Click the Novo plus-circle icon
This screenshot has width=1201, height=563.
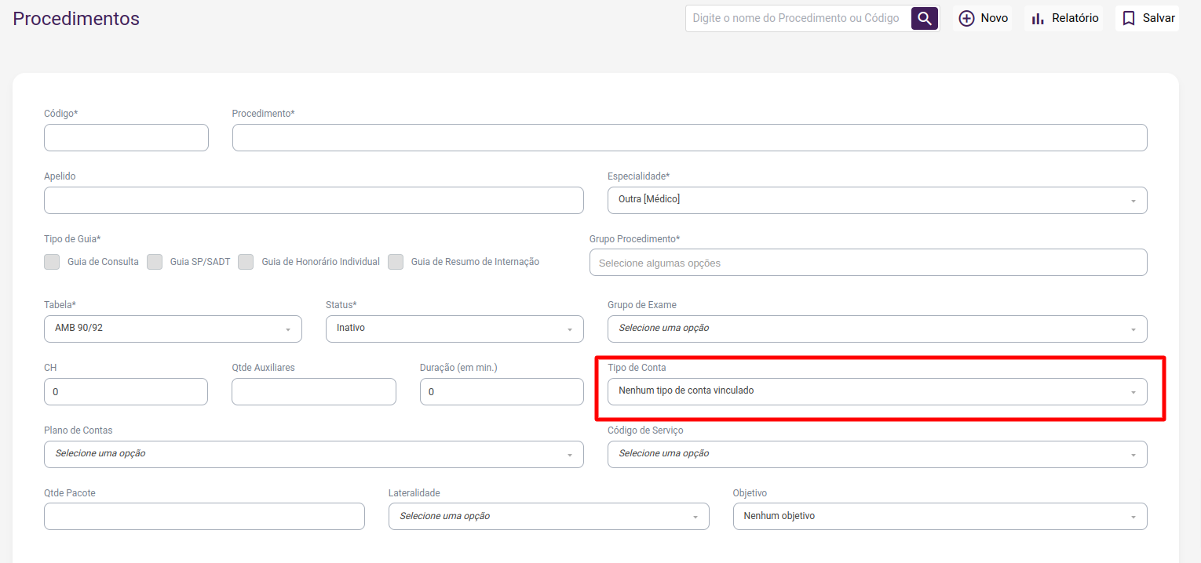[966, 18]
